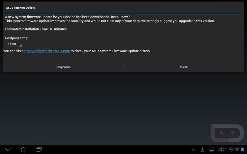Tap the Wi-Fi signal icon

(x=237, y=149)
